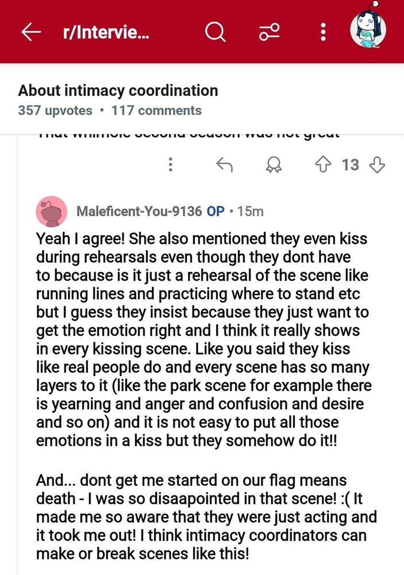Open Maleficent-You-9136 user avatar

coord(51,212)
